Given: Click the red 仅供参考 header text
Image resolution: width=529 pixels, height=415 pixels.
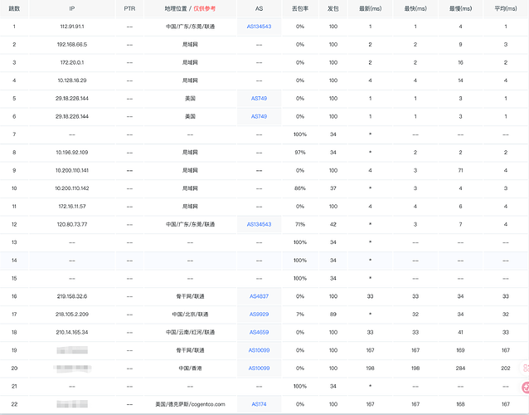Looking at the screenshot, I should click(x=205, y=8).
